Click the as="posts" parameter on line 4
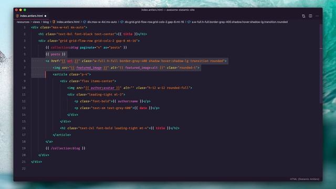This screenshot has height=189, width=336. (x=112, y=48)
